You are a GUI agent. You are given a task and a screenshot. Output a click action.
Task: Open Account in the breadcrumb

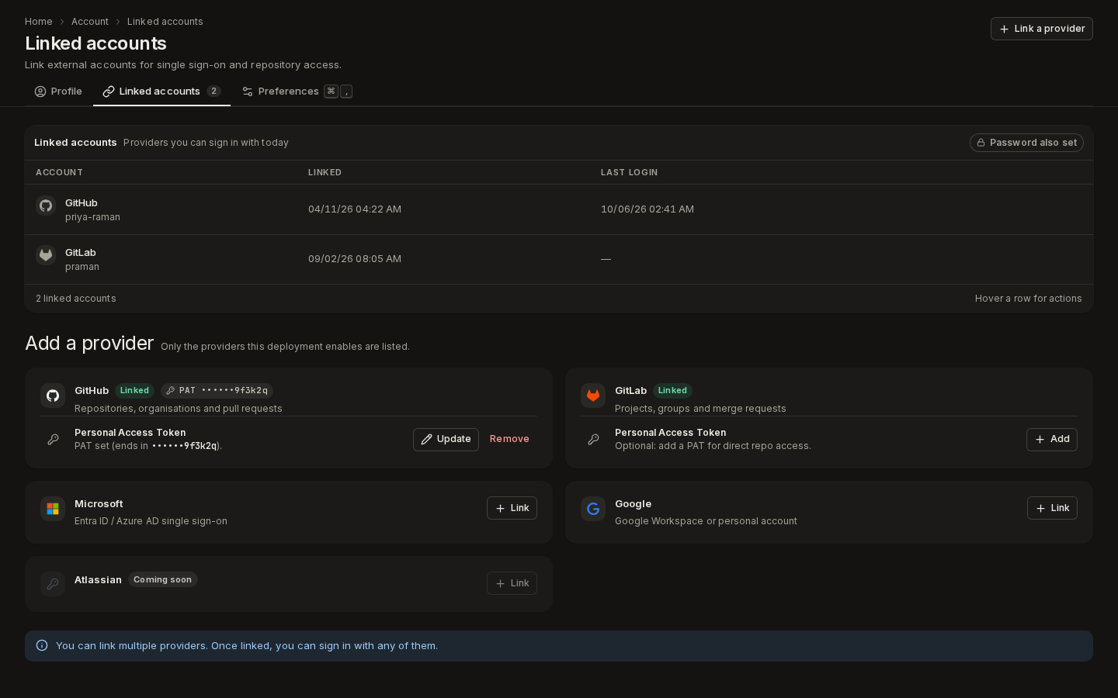pyautogui.click(x=90, y=22)
